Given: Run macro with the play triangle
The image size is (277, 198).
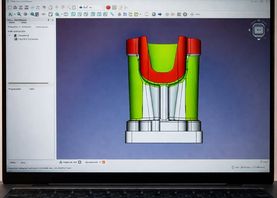Looking at the screenshot, I should (x=126, y=8).
